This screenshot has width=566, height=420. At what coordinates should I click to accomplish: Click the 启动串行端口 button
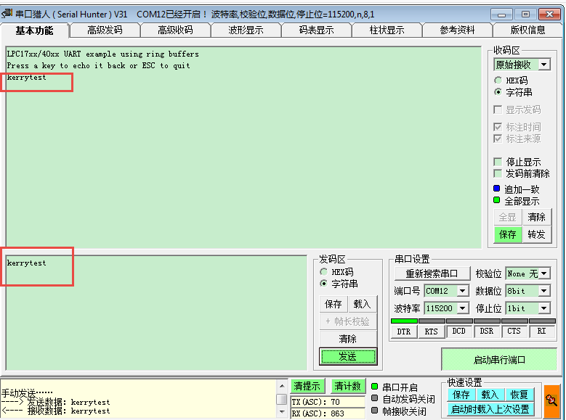pos(499,360)
